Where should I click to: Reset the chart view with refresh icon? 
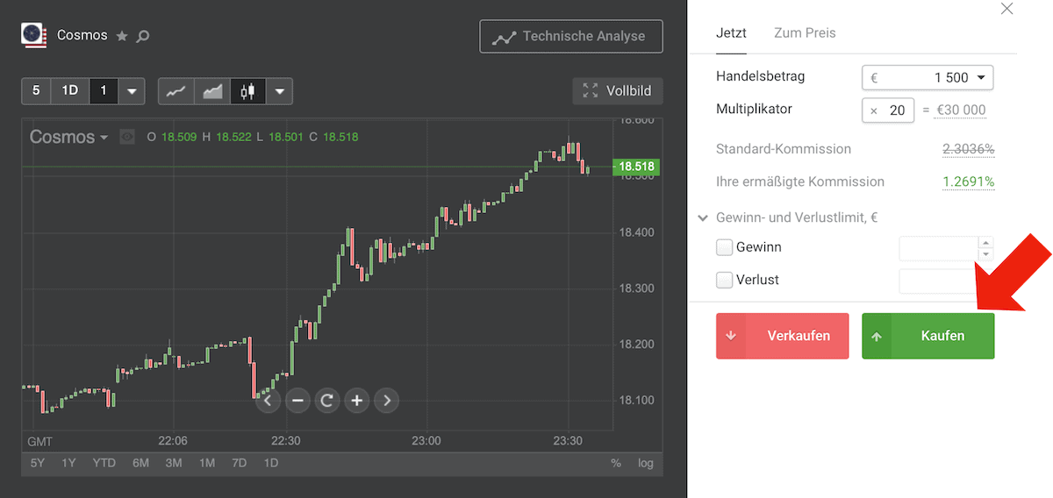(x=326, y=401)
